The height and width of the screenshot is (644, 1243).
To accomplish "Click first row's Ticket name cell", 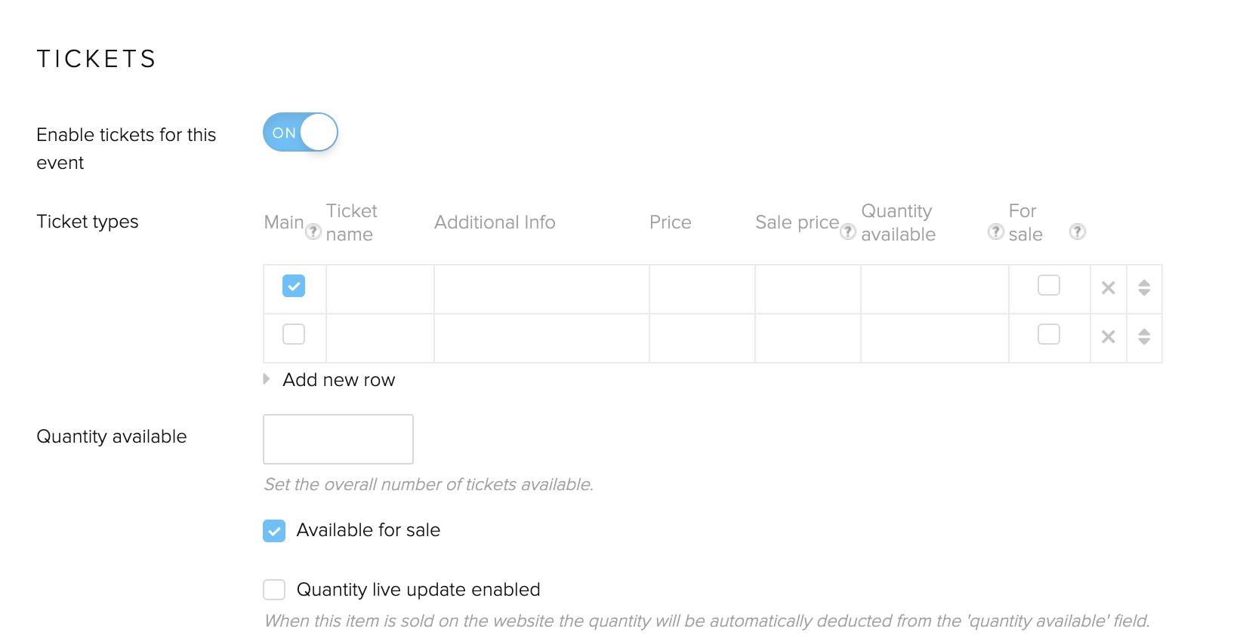I will tap(380, 289).
